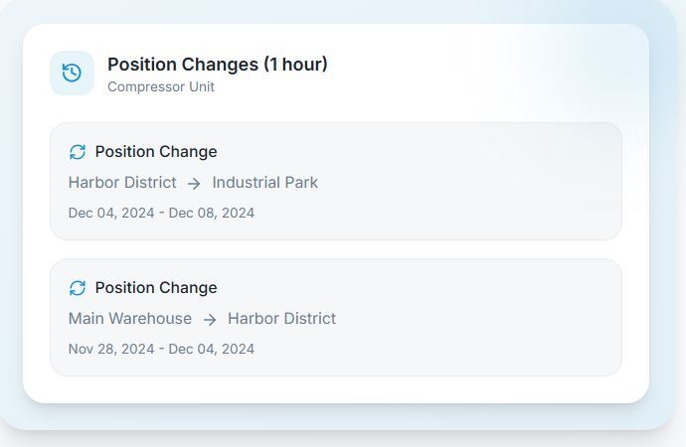Click sync icon in Main Warehouse entry

[x=78, y=288]
